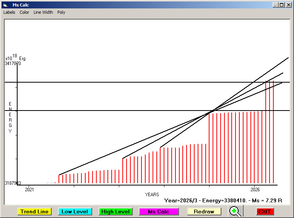Click the 3187983 minimum energy value

pyautogui.click(x=13, y=183)
